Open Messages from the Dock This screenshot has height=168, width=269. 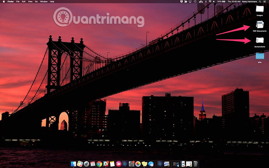coord(151,164)
